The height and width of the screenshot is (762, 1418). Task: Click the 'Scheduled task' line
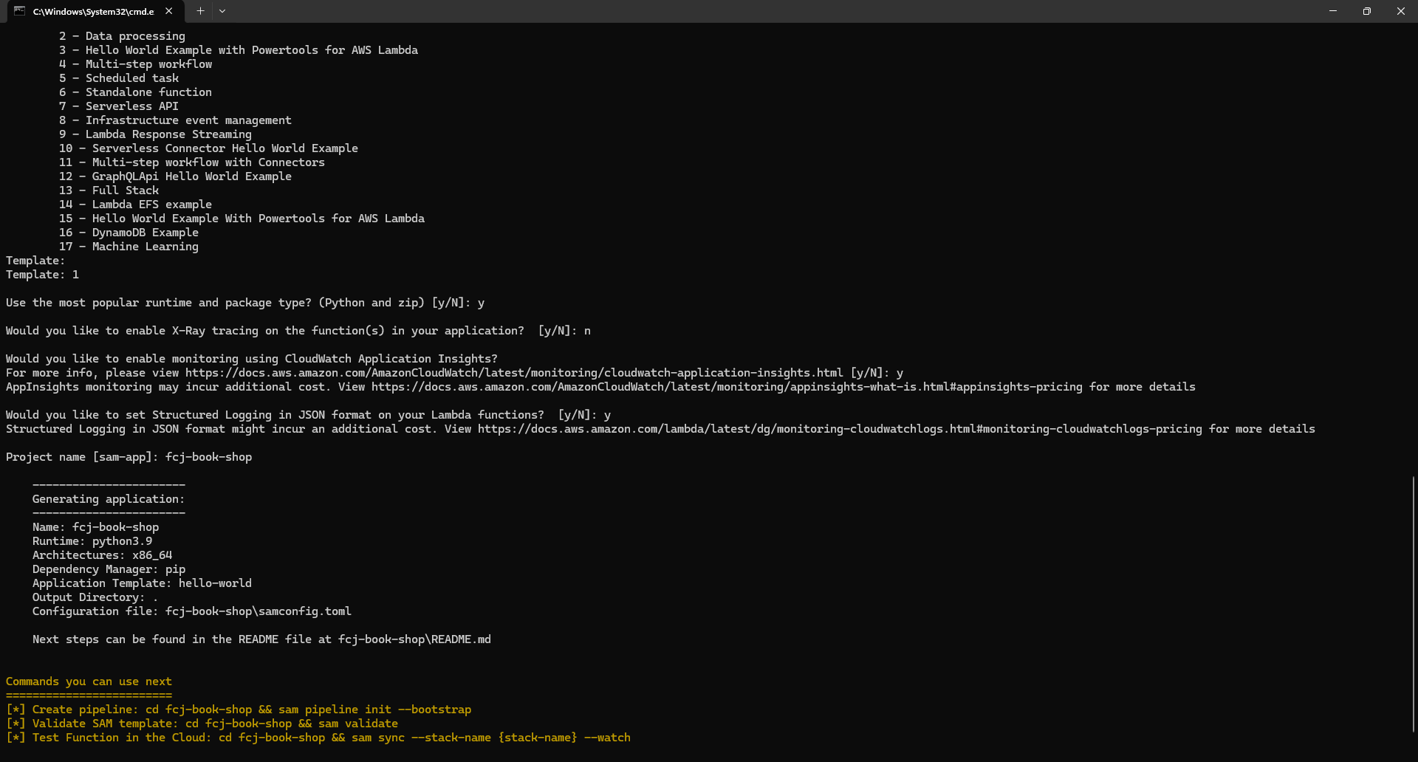tap(119, 78)
